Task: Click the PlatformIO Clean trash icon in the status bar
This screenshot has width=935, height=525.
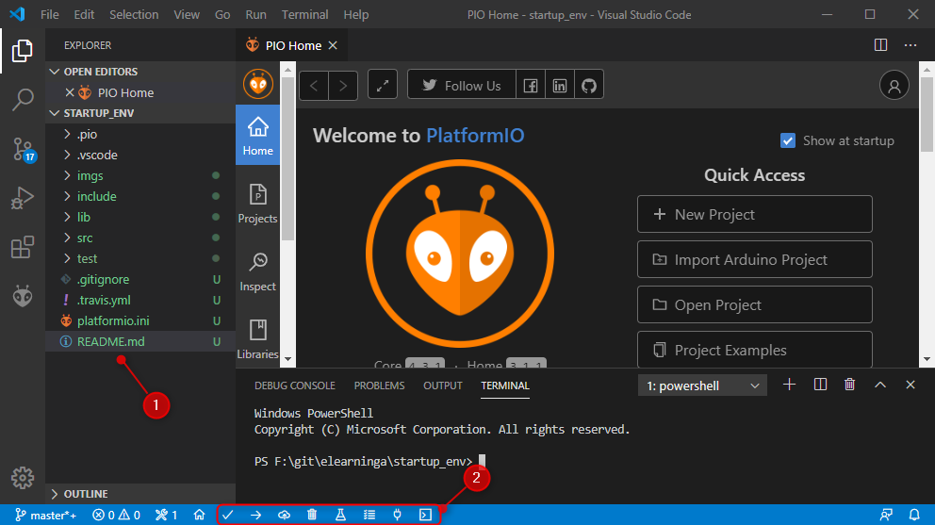Action: point(312,515)
